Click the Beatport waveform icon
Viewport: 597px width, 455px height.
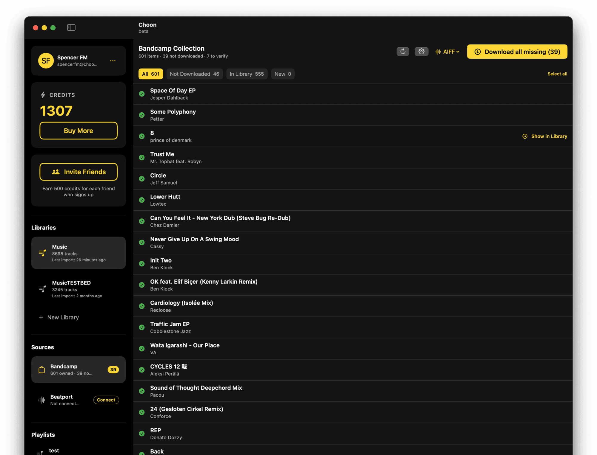pos(42,400)
